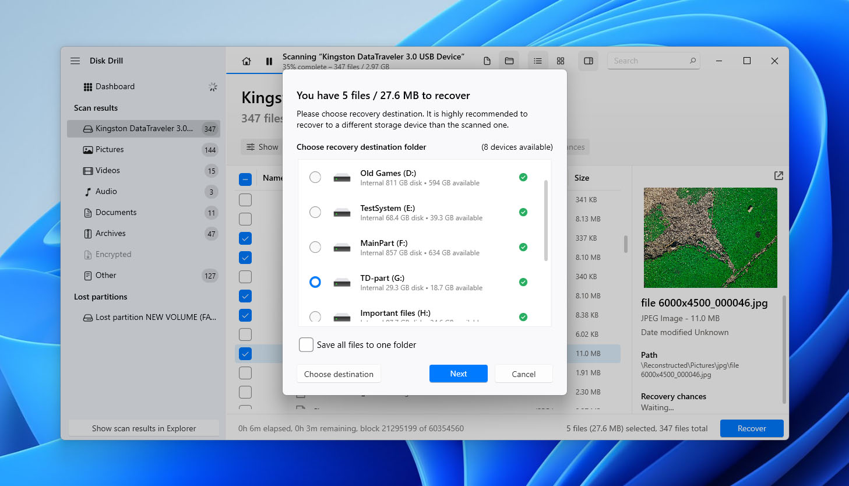Check the box for the 8.13 MB file
849x486 pixels.
(x=245, y=219)
